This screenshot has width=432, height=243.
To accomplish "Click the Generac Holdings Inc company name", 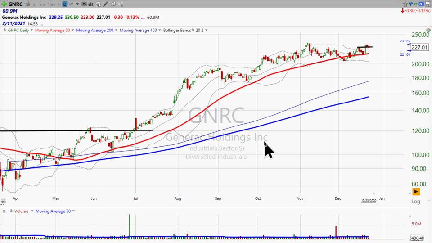I will (24, 17).
